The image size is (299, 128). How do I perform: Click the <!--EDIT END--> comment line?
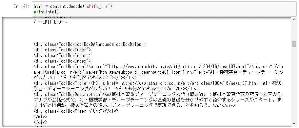[50, 22]
